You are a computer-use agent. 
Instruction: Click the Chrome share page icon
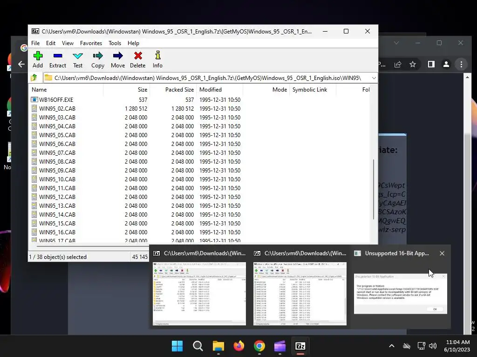pyautogui.click(x=398, y=64)
